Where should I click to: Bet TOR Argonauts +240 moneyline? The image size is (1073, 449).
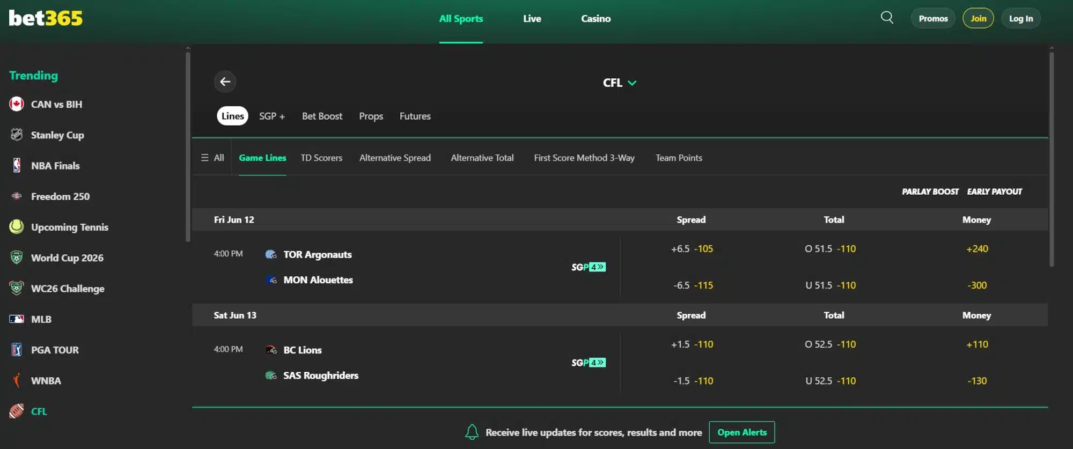click(x=977, y=249)
